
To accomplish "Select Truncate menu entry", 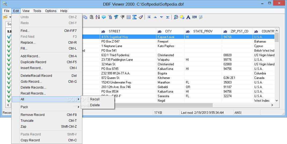I will tap(47, 121).
